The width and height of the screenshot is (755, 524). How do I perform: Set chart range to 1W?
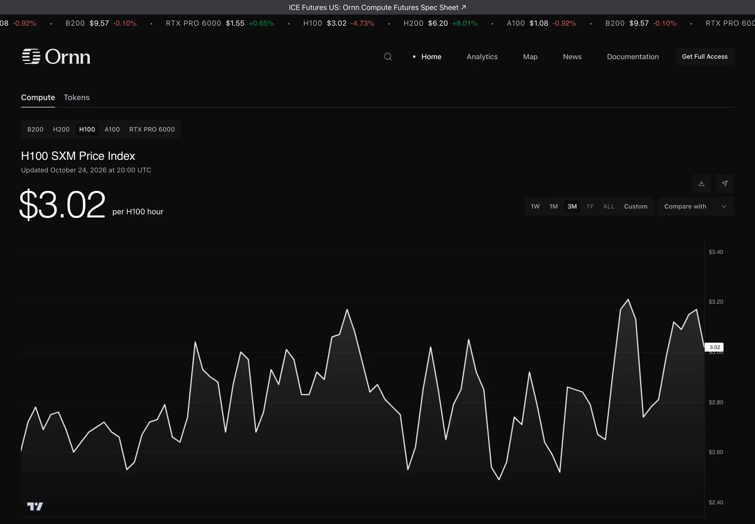(535, 207)
